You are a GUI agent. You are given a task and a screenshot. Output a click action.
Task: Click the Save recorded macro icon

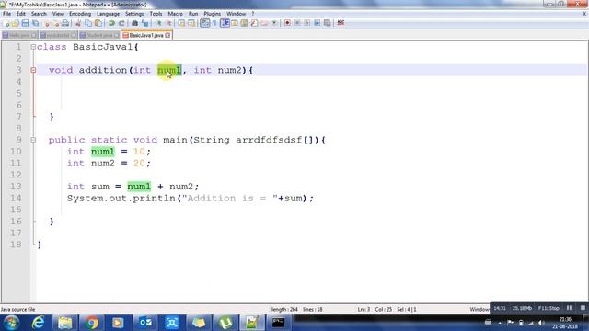328,23
